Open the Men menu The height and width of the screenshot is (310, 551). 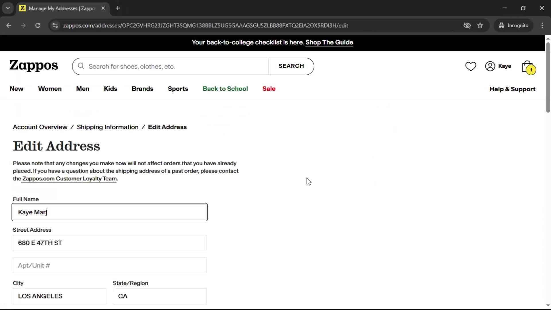point(83,89)
